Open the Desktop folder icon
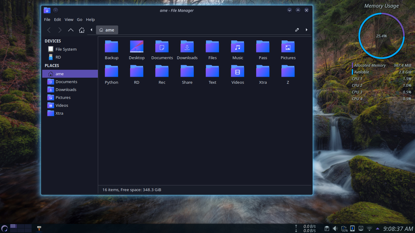The image size is (415, 233). tap(137, 47)
